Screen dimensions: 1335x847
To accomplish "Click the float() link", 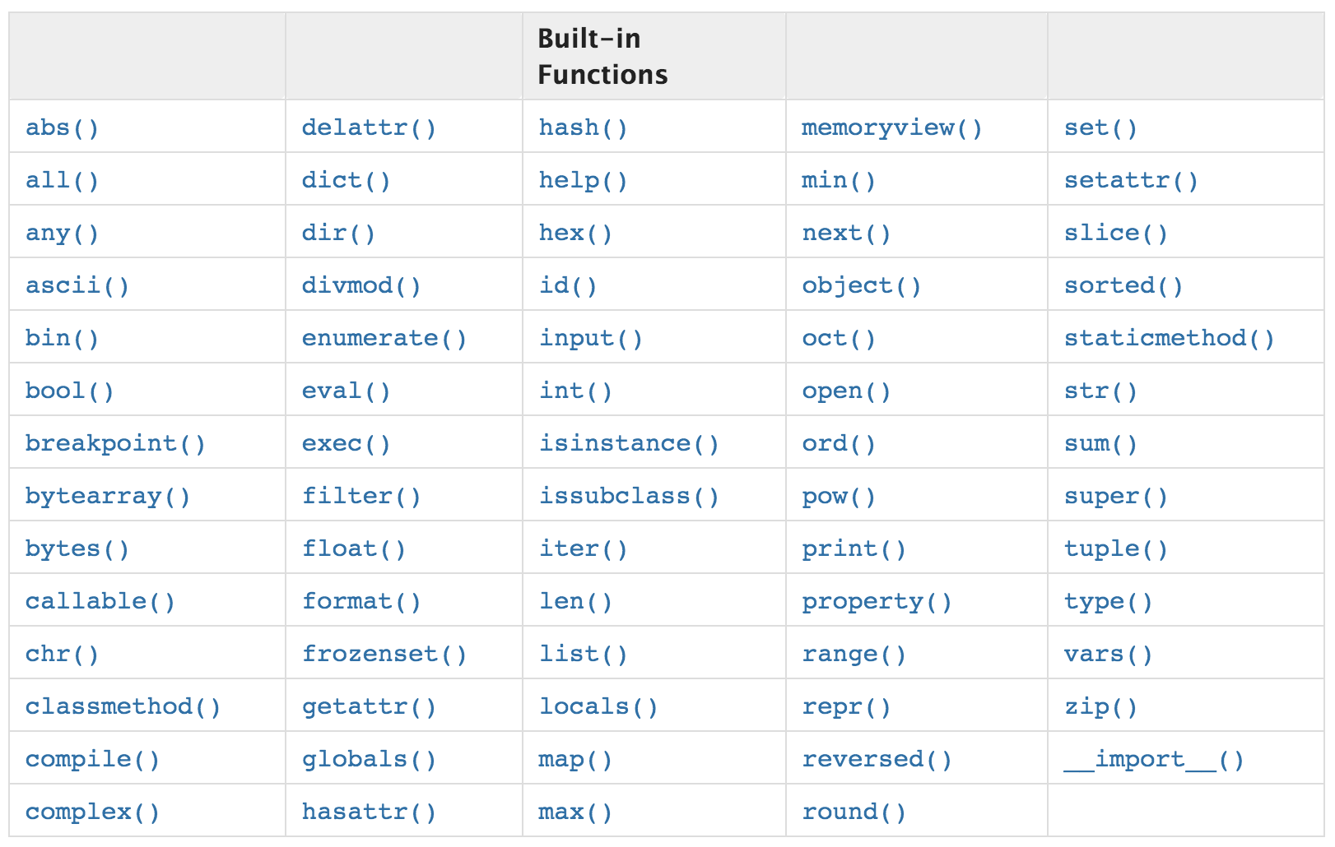I will tap(354, 548).
